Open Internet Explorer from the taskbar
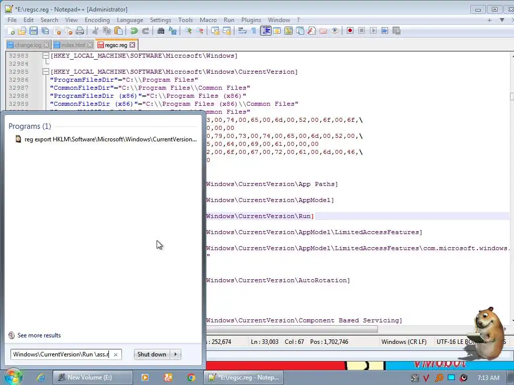 point(40,377)
